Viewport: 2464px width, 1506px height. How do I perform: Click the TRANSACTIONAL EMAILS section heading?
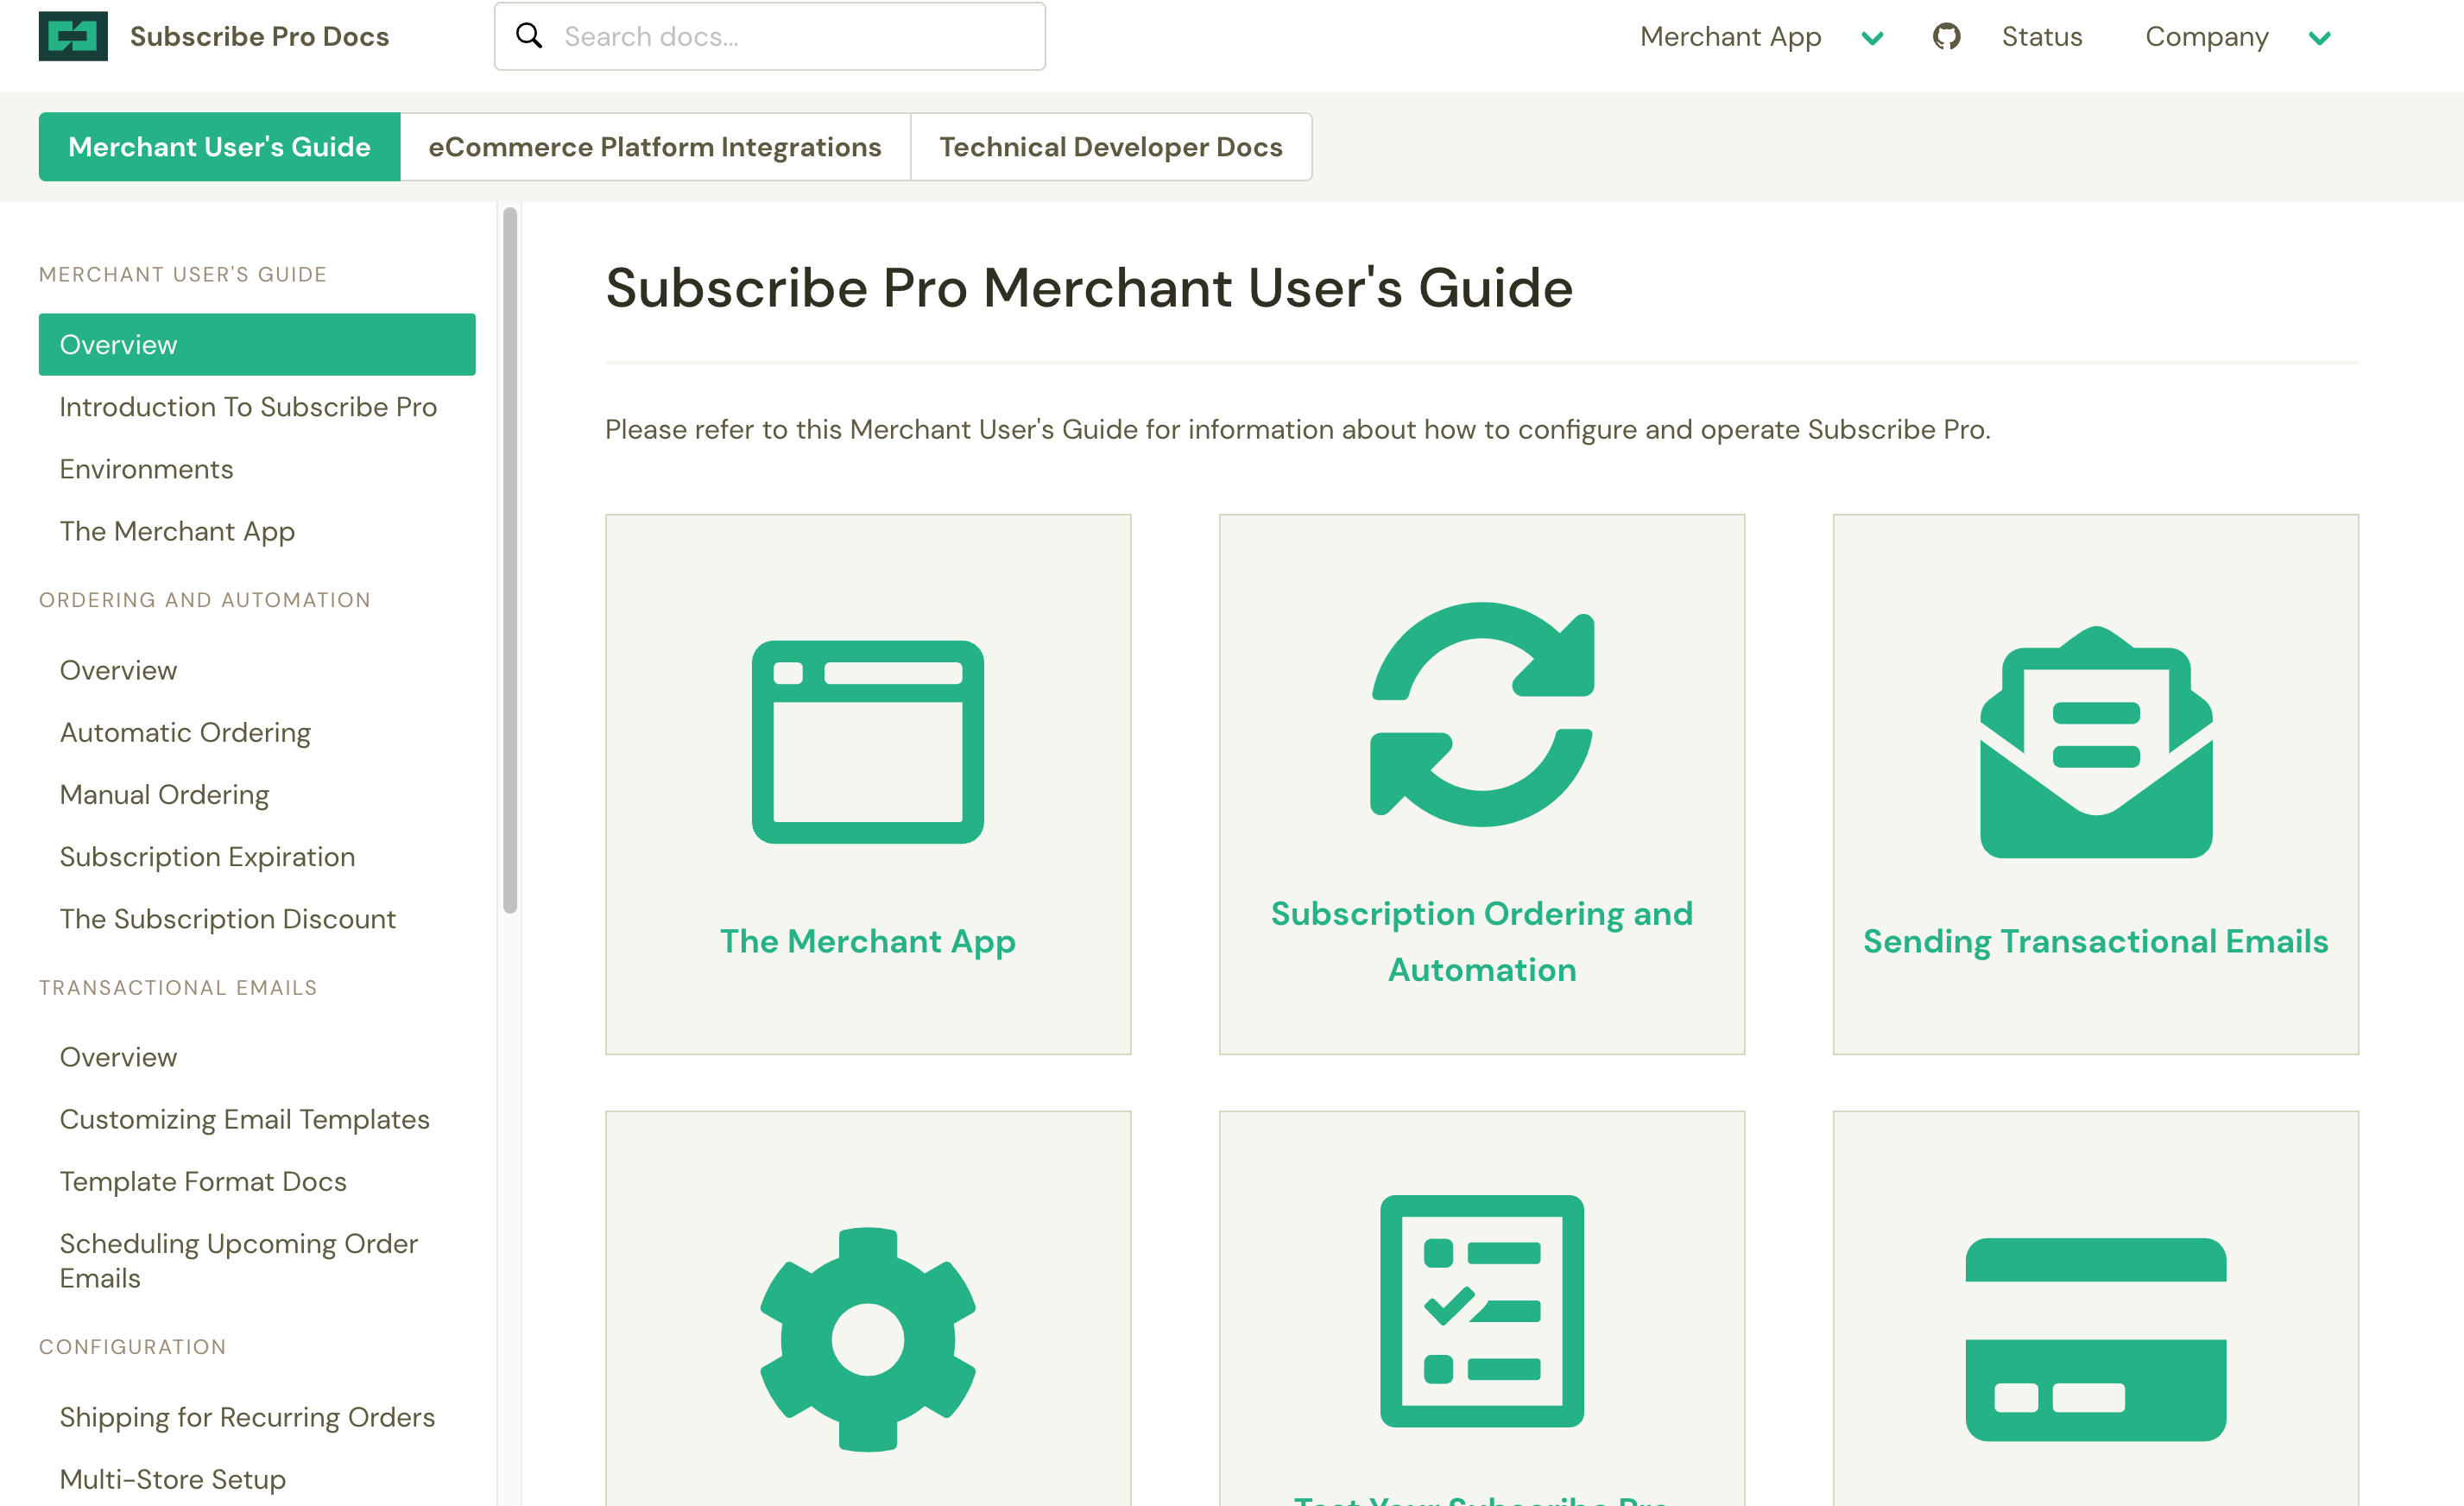178,988
